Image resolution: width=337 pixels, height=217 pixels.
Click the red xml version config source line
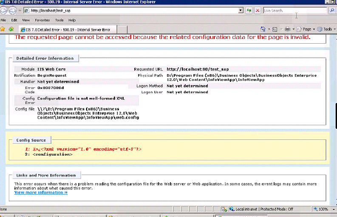[83, 149]
